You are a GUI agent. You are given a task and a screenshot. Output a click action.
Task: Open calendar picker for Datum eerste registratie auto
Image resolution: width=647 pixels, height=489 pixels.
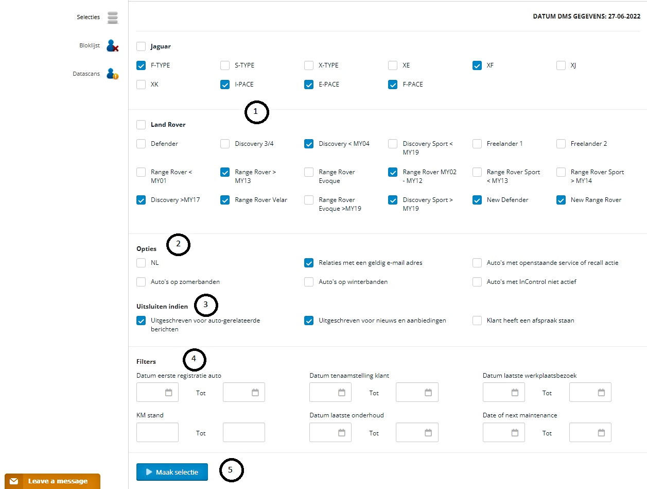click(169, 392)
